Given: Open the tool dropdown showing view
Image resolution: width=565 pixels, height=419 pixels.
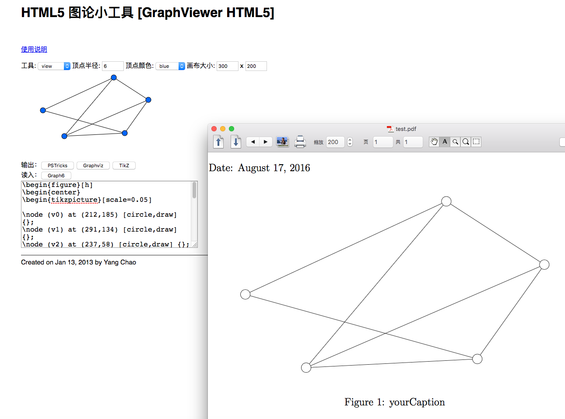Looking at the screenshot, I should click(x=54, y=66).
